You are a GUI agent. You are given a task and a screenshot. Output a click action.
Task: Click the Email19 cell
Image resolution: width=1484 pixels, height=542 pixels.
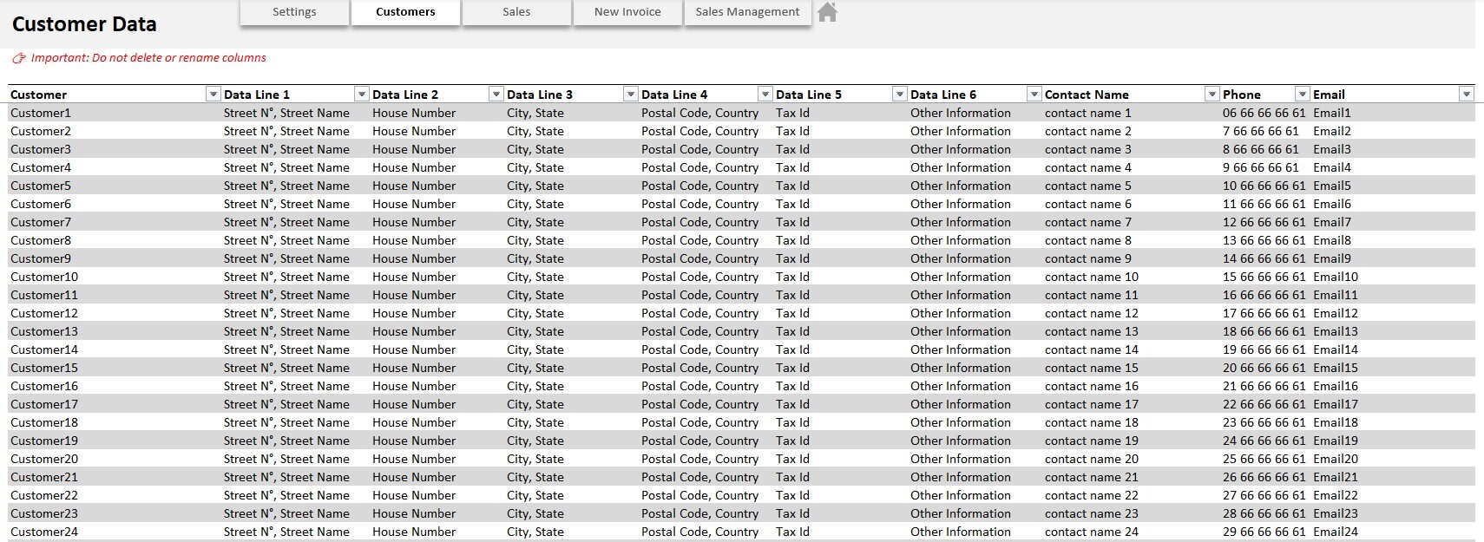point(1392,441)
